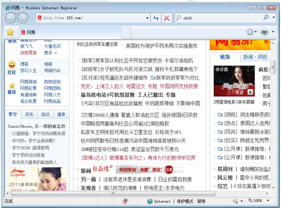Click play button on 三个愿望 video
281x208 pixels.
coord(250,92)
